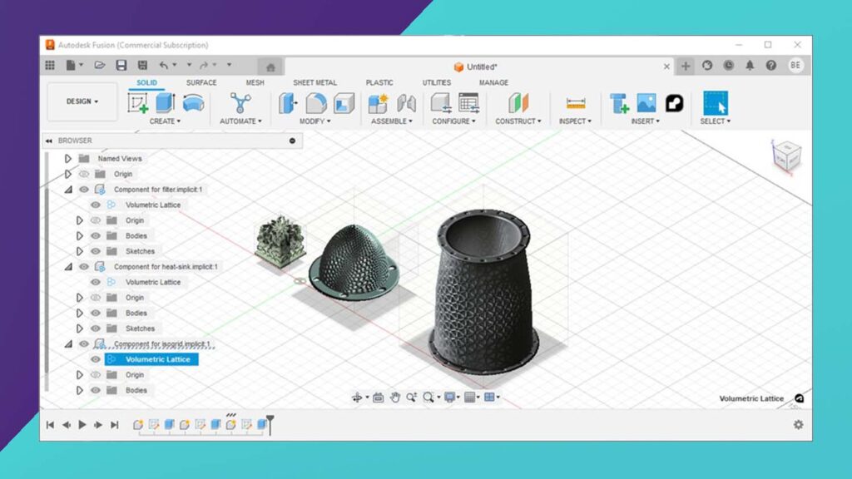Expand Bodies under the filter component
The width and height of the screenshot is (852, 479).
79,235
